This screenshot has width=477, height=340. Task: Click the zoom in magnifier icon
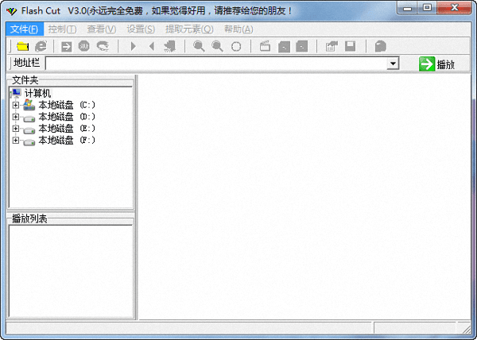coord(199,47)
